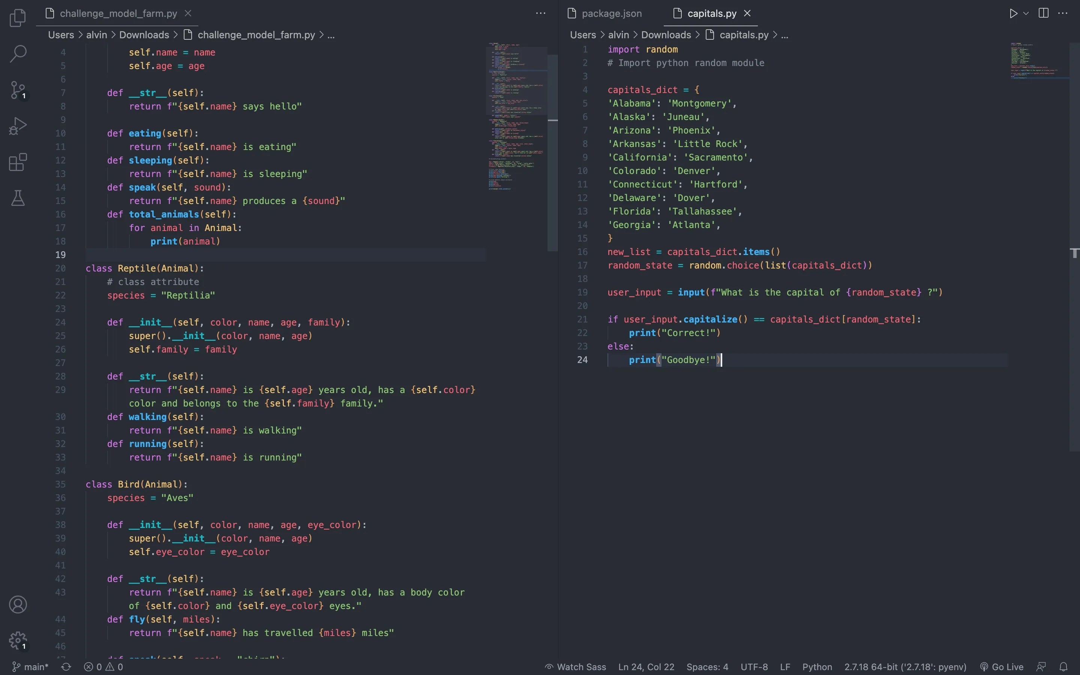This screenshot has width=1080, height=675.
Task: Toggle Watch Sass in status bar
Action: coord(576,667)
